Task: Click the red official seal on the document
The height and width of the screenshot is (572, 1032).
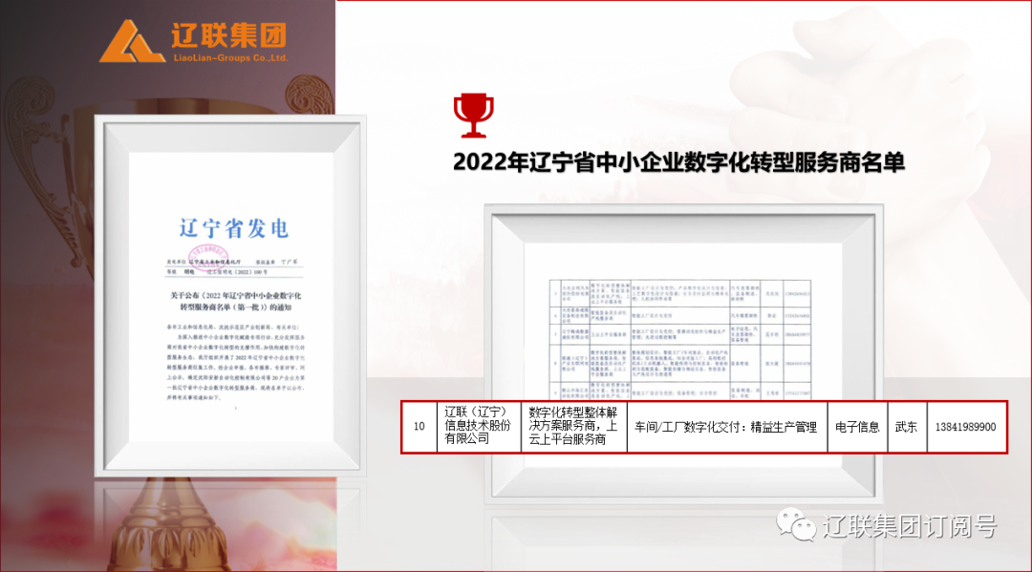Action: [205, 258]
